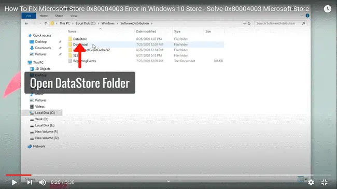Open 3D Objects in navigation pane
Image resolution: width=337 pixels, height=189 pixels.
[43, 69]
